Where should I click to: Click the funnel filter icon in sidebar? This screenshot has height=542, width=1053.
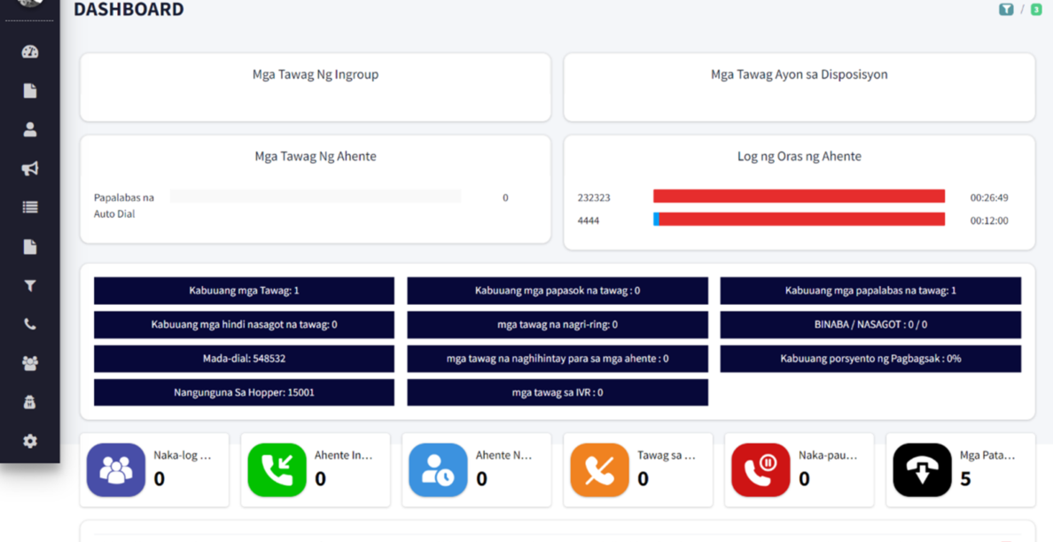pos(30,285)
